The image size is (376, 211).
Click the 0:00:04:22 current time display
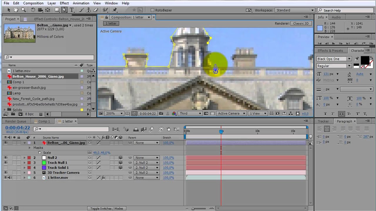point(17,128)
